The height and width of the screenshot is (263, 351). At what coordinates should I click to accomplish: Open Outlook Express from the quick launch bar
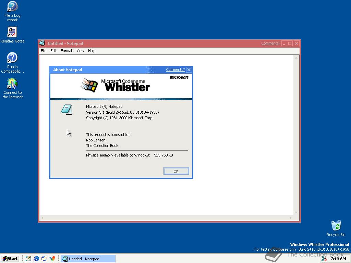(x=44, y=259)
